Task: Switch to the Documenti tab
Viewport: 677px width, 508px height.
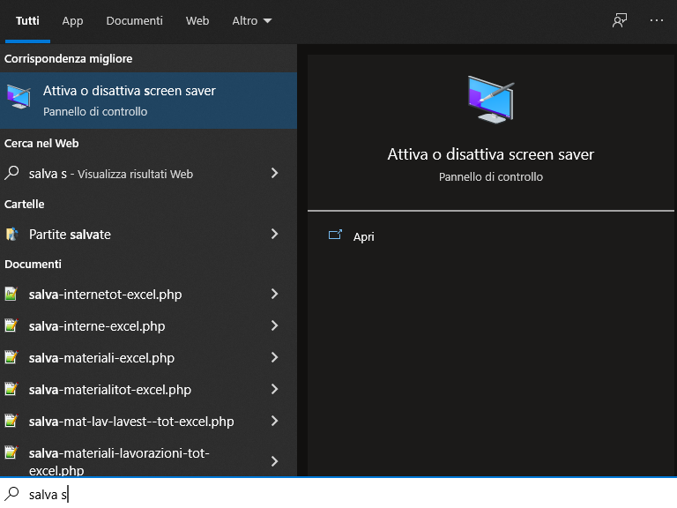Action: 134,21
